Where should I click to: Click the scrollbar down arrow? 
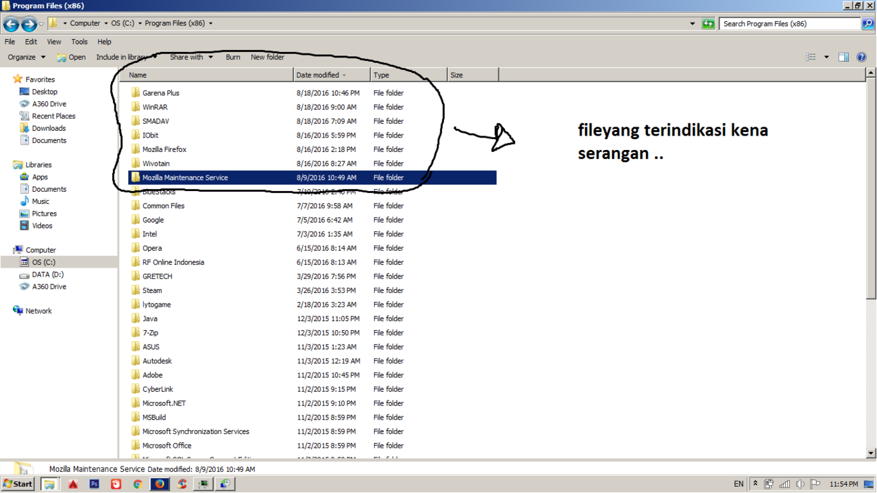pyautogui.click(x=871, y=453)
